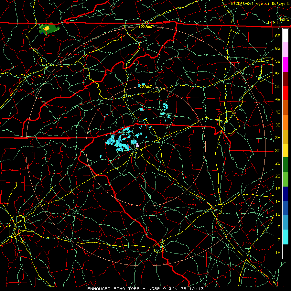Click the '22' legend value

tap(278, 176)
